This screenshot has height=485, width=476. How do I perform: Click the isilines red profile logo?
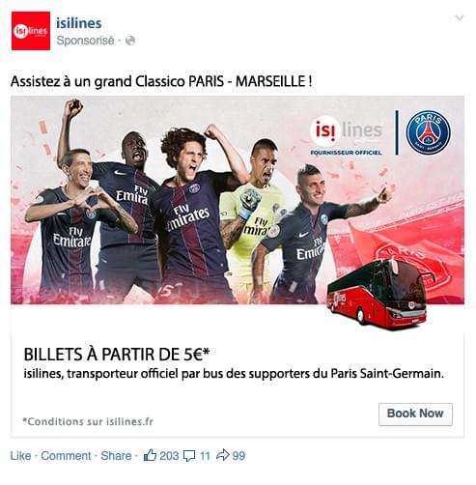point(31,31)
